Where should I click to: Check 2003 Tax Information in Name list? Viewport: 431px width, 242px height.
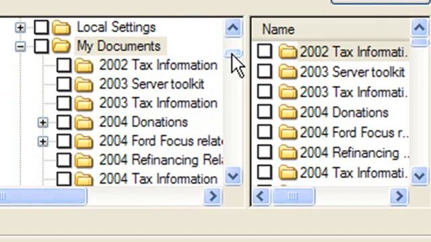click(265, 91)
